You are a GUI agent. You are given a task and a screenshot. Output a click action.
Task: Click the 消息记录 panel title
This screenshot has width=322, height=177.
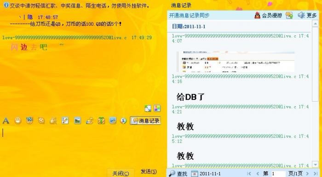pyautogui.click(x=181, y=6)
